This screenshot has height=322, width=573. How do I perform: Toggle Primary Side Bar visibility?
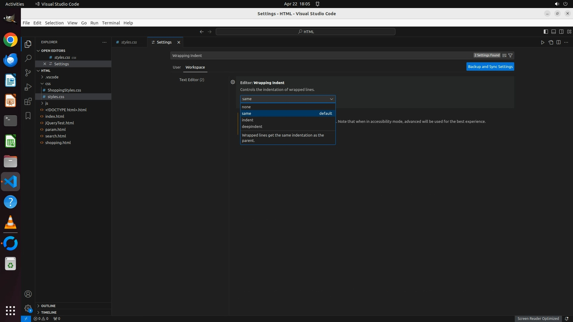[546, 32]
